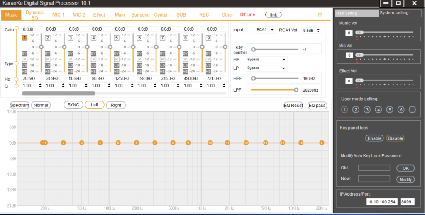Click the IP address input field
The width and height of the screenshot is (425, 215).
point(382,201)
